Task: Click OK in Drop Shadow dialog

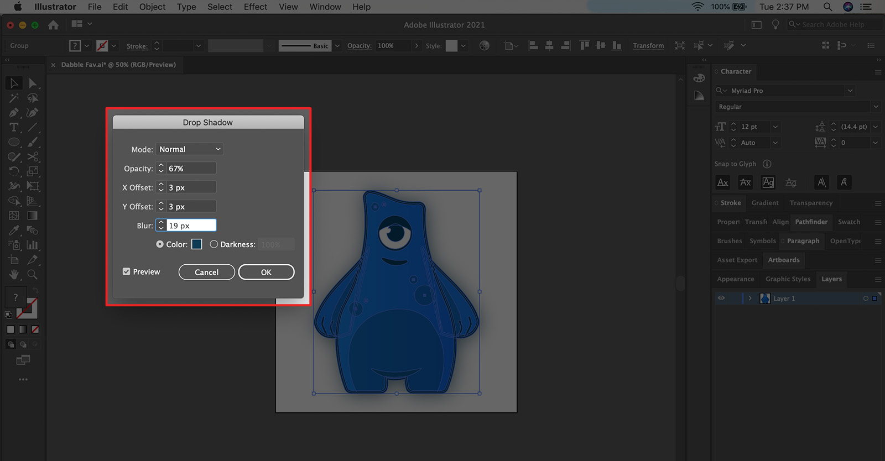Action: [x=266, y=272]
